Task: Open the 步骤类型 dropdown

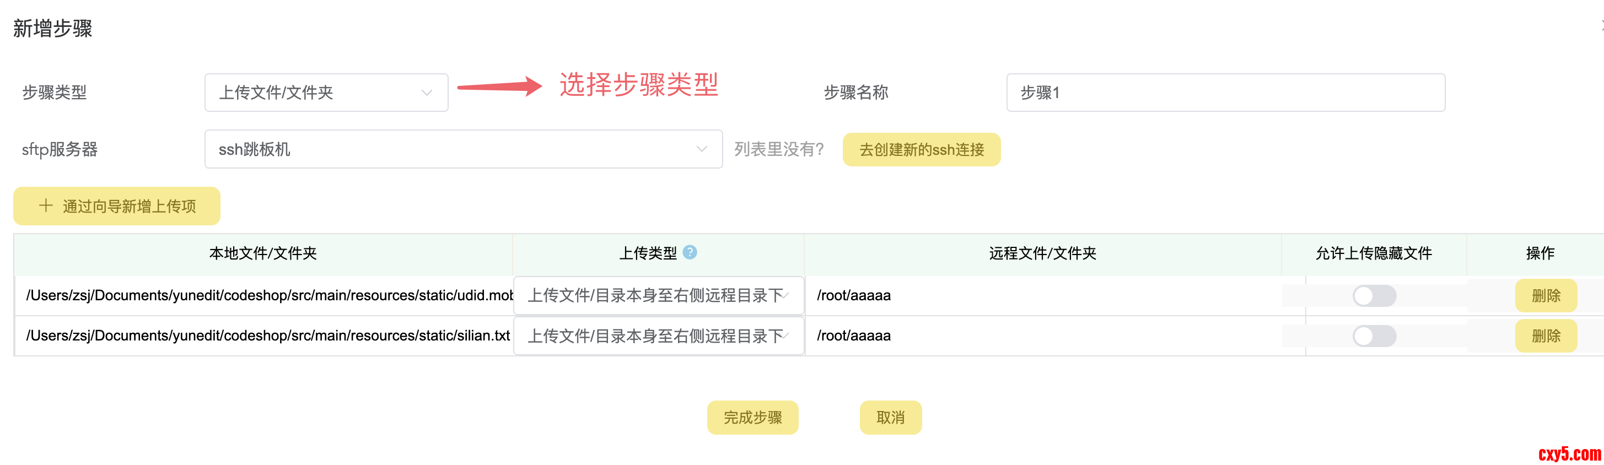Action: coord(326,93)
